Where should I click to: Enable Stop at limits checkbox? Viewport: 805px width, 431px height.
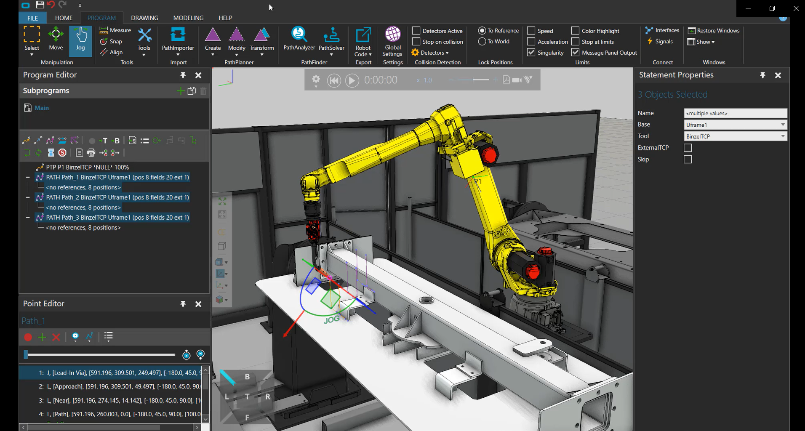(x=576, y=42)
